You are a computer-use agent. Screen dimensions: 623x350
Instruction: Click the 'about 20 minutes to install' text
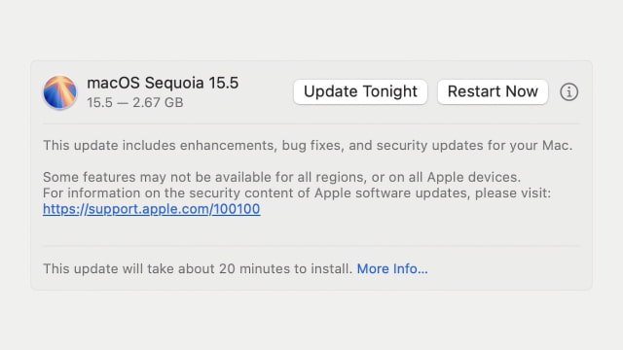tap(265, 268)
